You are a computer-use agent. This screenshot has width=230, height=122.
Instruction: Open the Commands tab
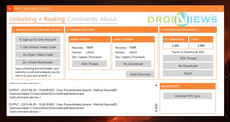click(x=82, y=19)
